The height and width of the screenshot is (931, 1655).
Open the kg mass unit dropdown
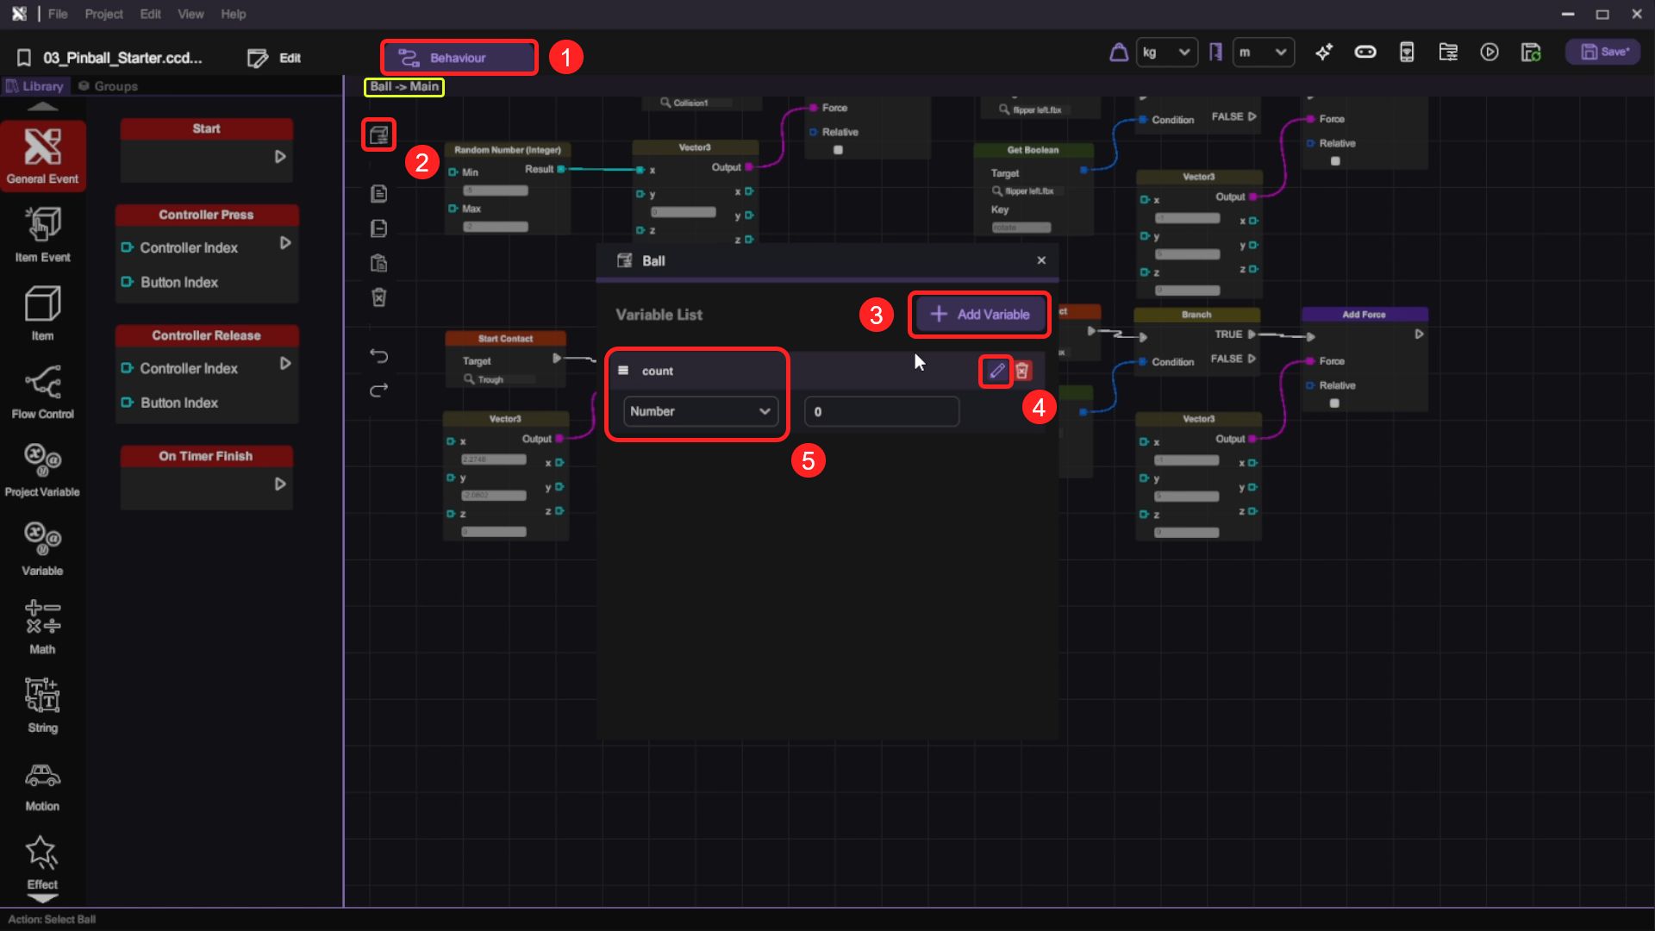point(1166,53)
